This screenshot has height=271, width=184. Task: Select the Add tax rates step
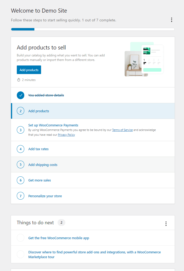[x=38, y=149]
